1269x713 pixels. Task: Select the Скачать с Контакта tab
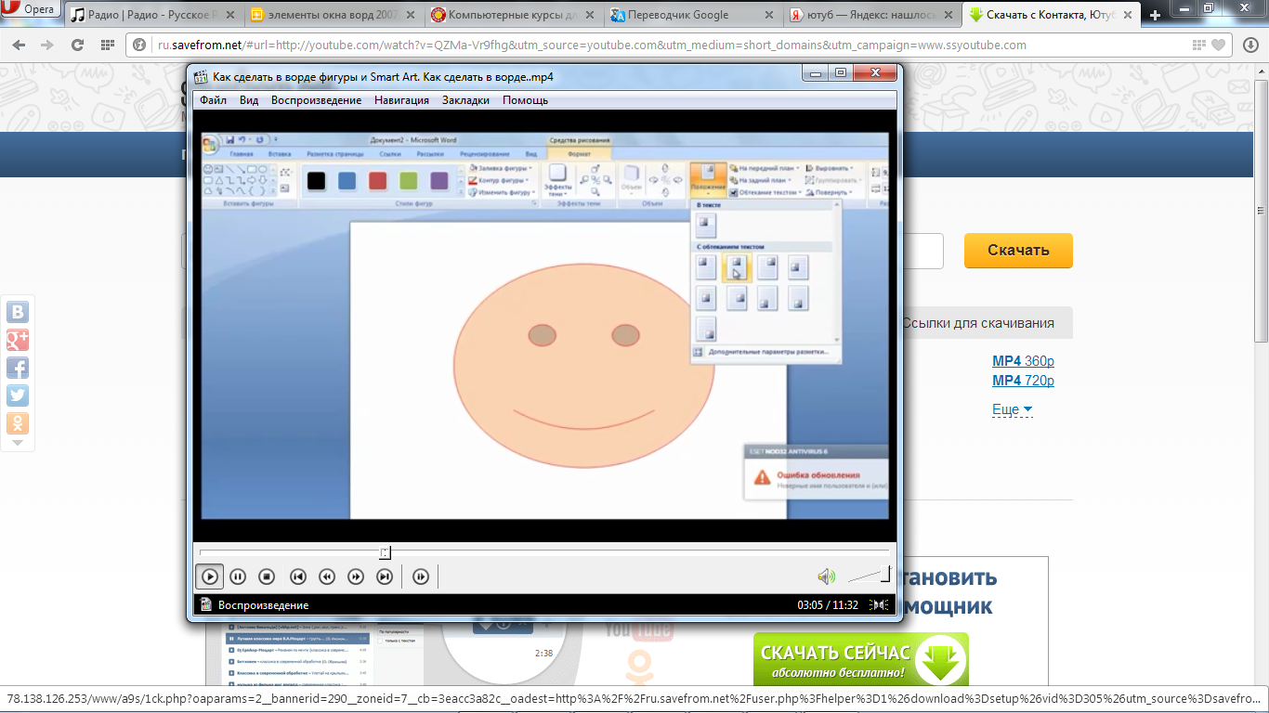click(1052, 15)
